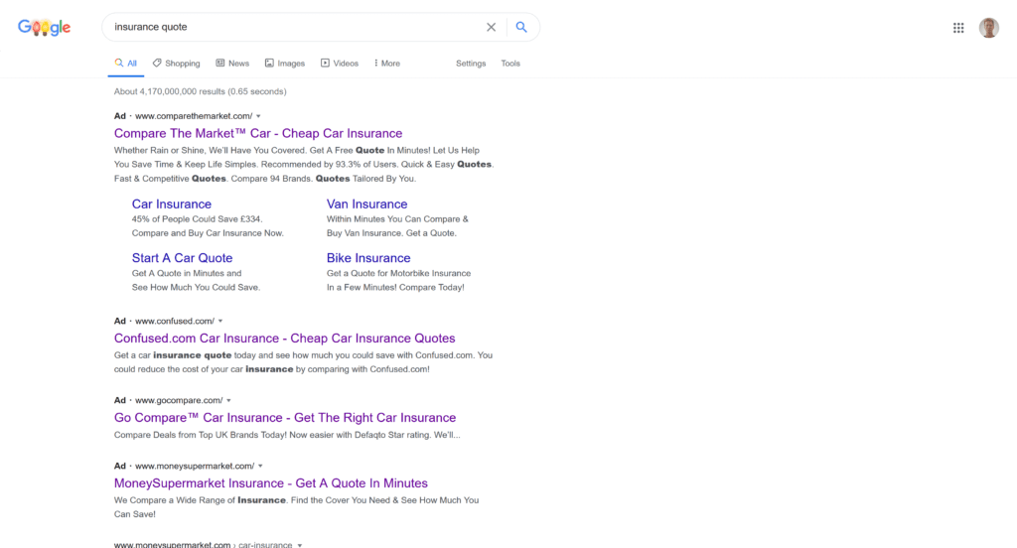The height and width of the screenshot is (548, 1017).
Task: Open the Van Insurance sitelink
Action: (x=367, y=205)
